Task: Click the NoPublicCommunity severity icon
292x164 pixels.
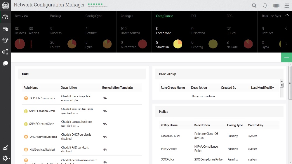Action: (26, 98)
